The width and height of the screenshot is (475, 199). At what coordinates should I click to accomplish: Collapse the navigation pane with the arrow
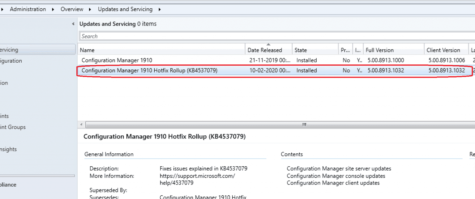click(73, 24)
